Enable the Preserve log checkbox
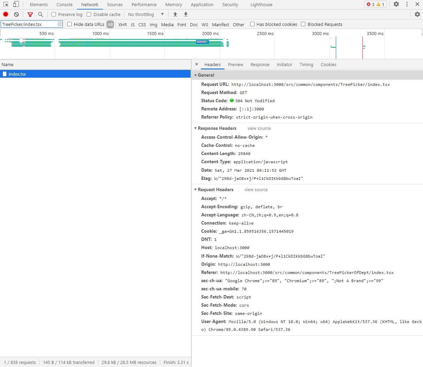 click(54, 14)
